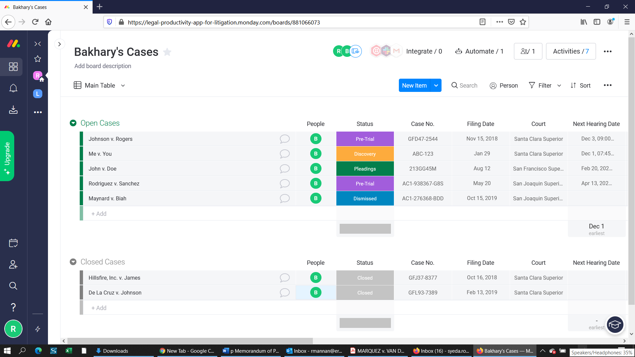This screenshot has width=635, height=357.
Task: Open conversation bubble for Johnson v. Rogers
Action: tap(284, 139)
